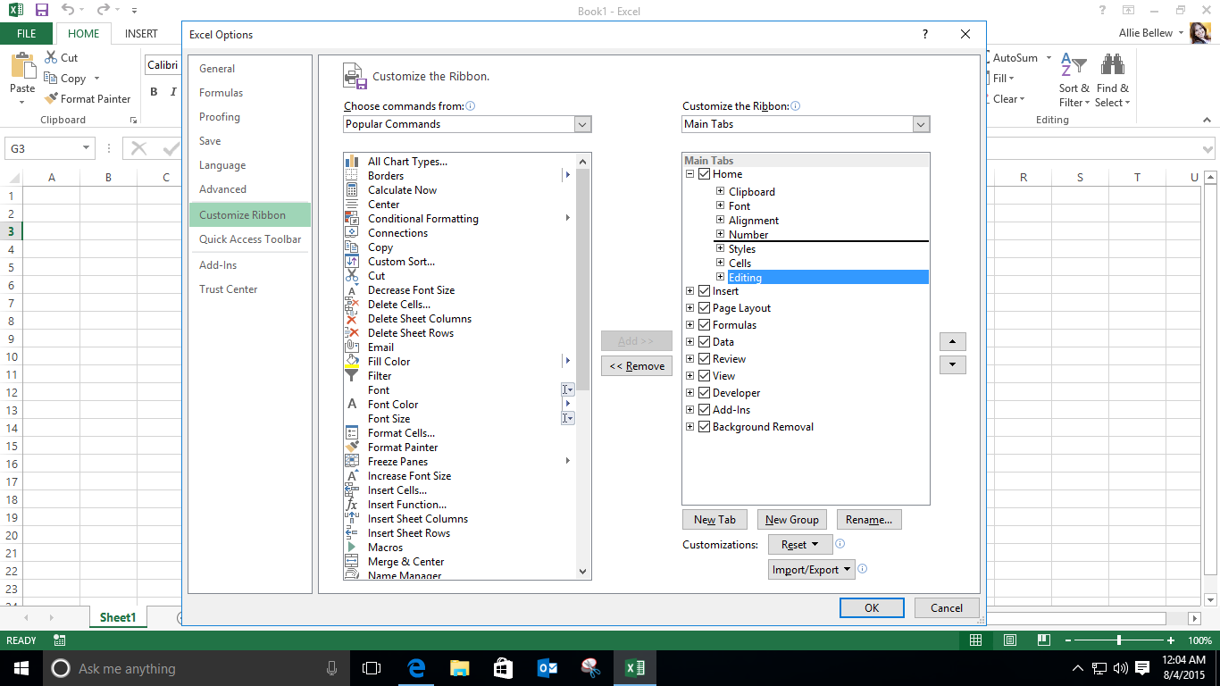Viewport: 1220px width, 686px height.
Task: Click the Sort & Filter ribbon icon
Action: [x=1074, y=65]
